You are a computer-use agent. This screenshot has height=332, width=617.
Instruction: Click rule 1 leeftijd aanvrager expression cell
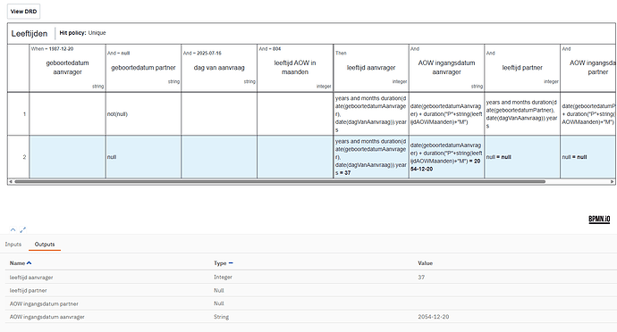point(371,114)
